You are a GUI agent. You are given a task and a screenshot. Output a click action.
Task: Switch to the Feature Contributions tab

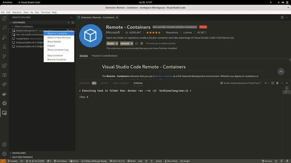(104, 56)
